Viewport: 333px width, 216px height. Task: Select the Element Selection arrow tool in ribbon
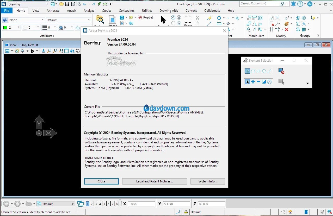[163, 20]
